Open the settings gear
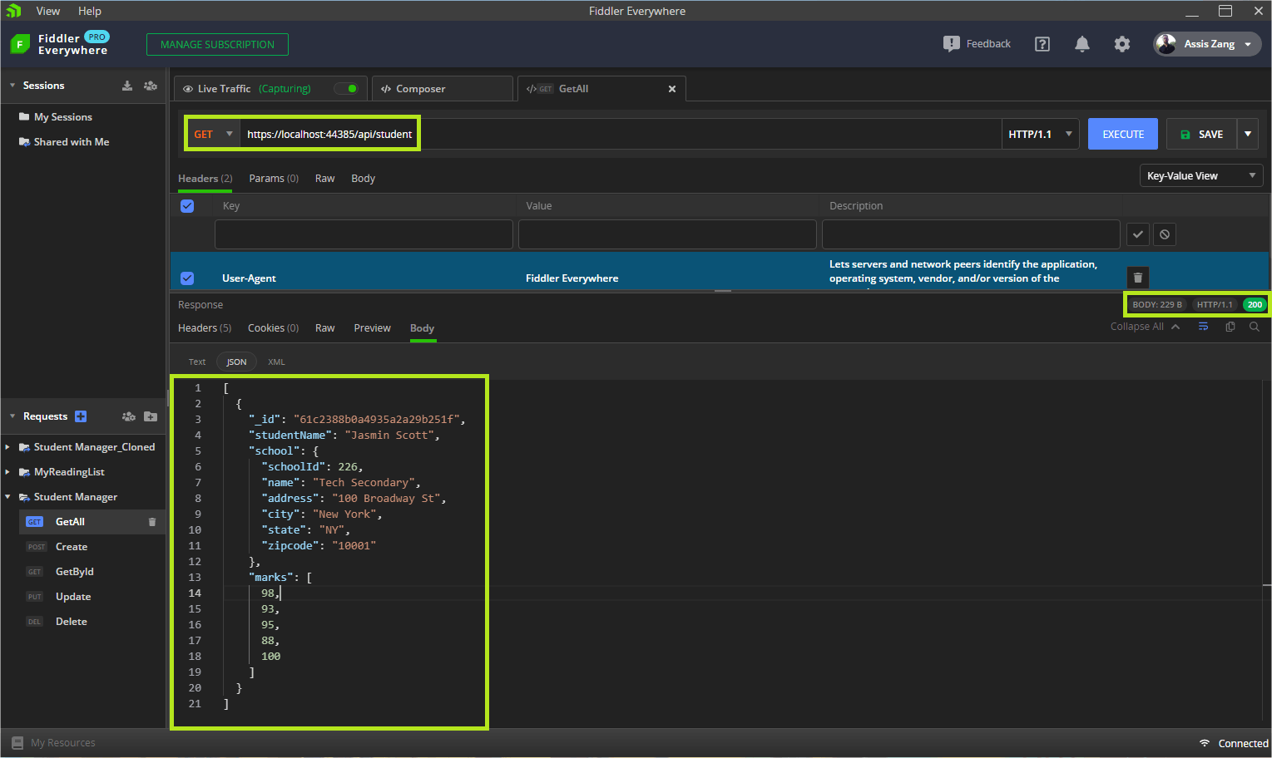1272x758 pixels. point(1122,44)
